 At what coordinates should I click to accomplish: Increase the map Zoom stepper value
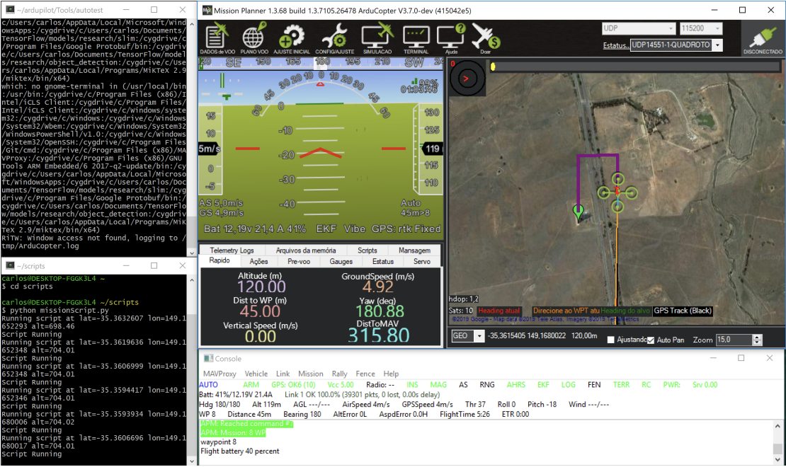pos(758,336)
